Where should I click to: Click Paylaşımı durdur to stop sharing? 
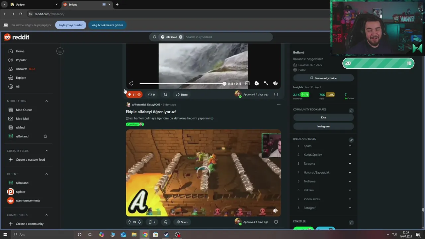coord(71,25)
